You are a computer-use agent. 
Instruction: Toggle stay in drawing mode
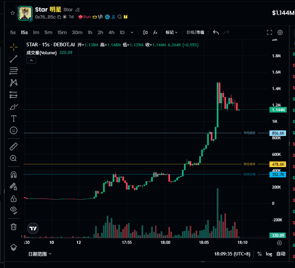13,187
